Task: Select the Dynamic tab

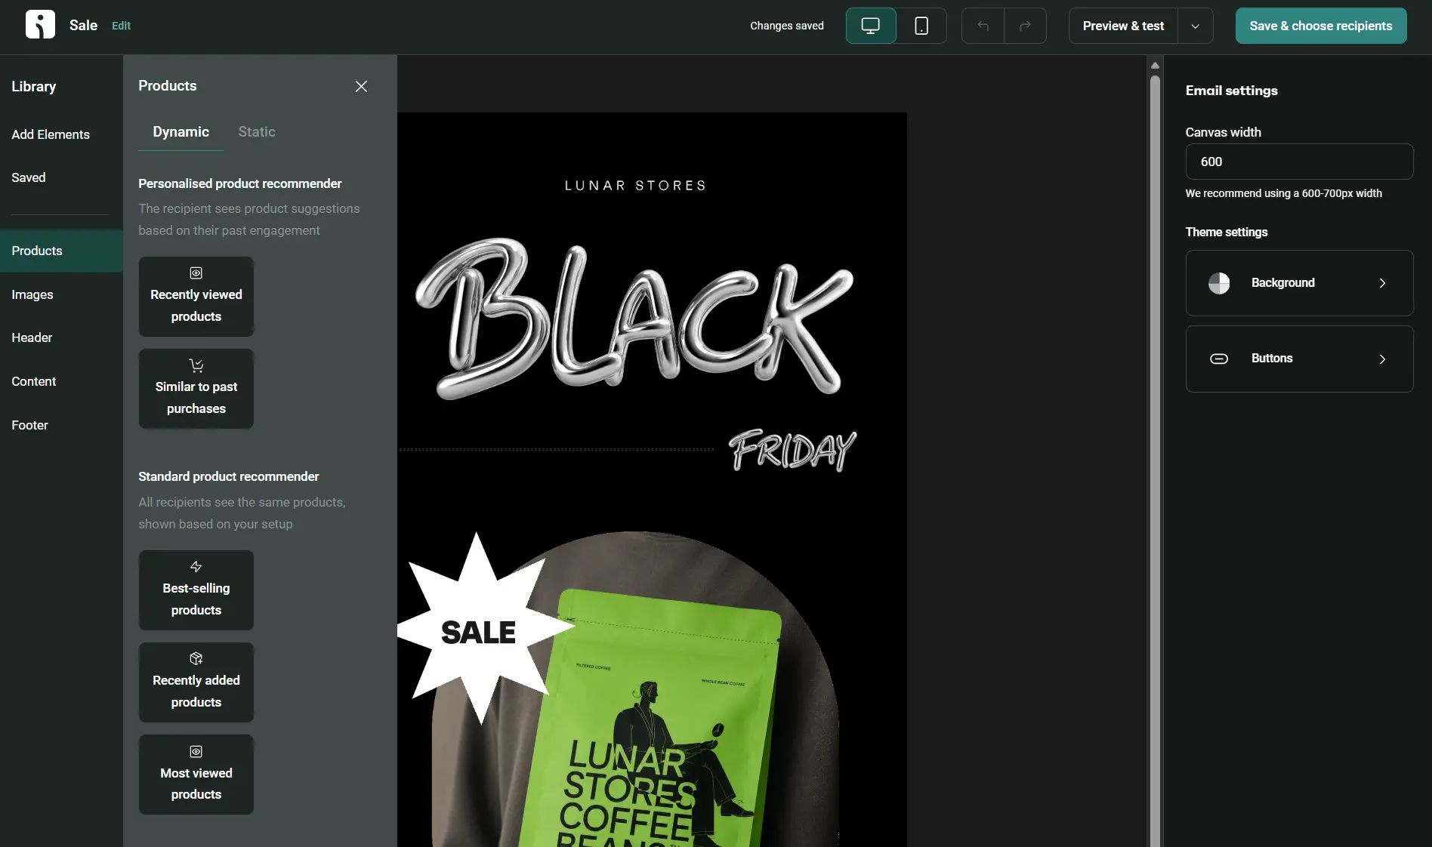Action: 181,131
